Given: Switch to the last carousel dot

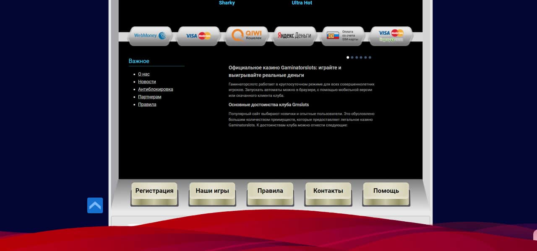Looking at the screenshot, I should (370, 57).
